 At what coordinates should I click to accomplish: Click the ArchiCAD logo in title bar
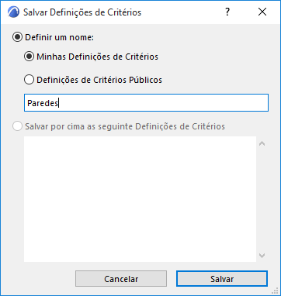13,12
